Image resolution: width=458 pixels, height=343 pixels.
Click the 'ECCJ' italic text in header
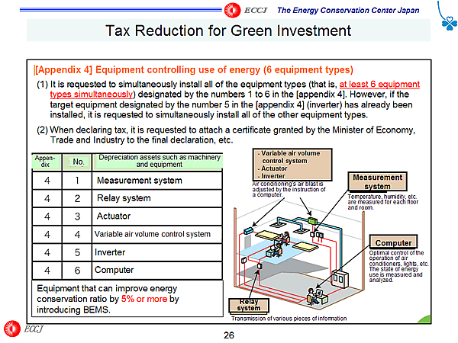pyautogui.click(x=256, y=10)
